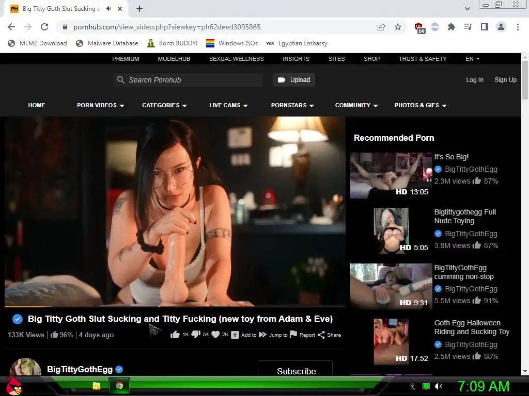The height and width of the screenshot is (396, 529).
Task: Expand the PORN VIDEOS dropdown menu
Action: tap(101, 105)
